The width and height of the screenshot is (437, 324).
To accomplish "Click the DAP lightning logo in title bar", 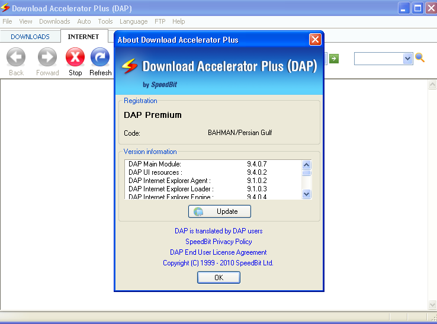I will click(5, 8).
